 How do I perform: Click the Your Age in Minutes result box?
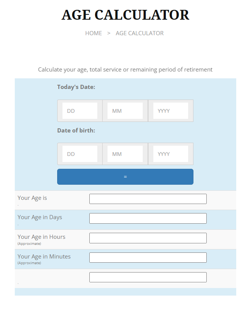coord(148,258)
